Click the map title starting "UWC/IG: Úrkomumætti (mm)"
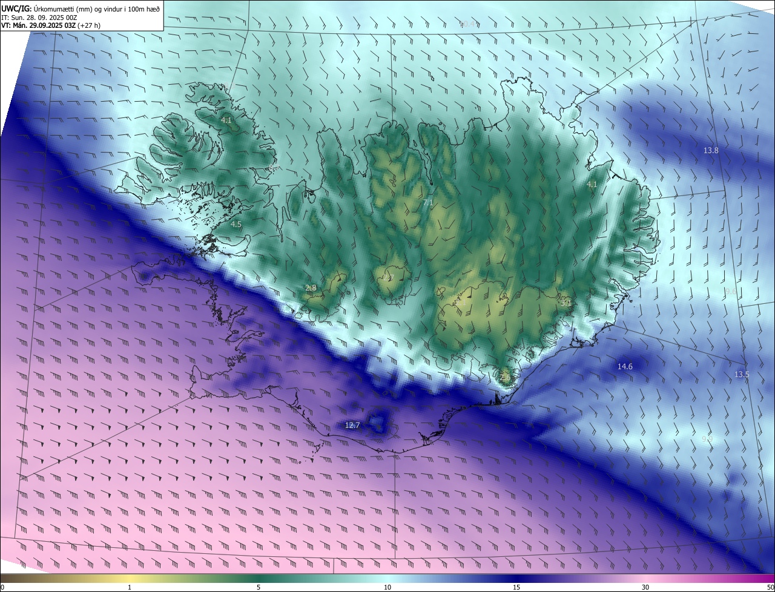775x592 pixels. 81,8
